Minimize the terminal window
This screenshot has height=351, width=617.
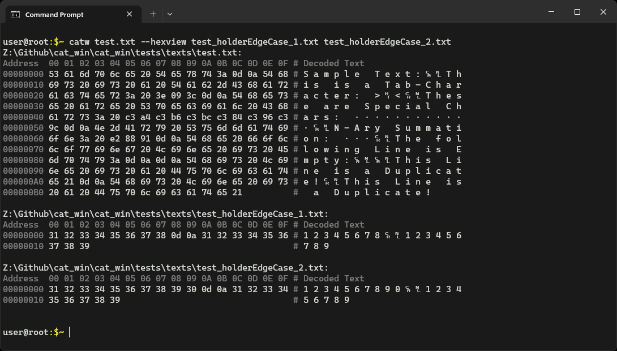click(550, 12)
